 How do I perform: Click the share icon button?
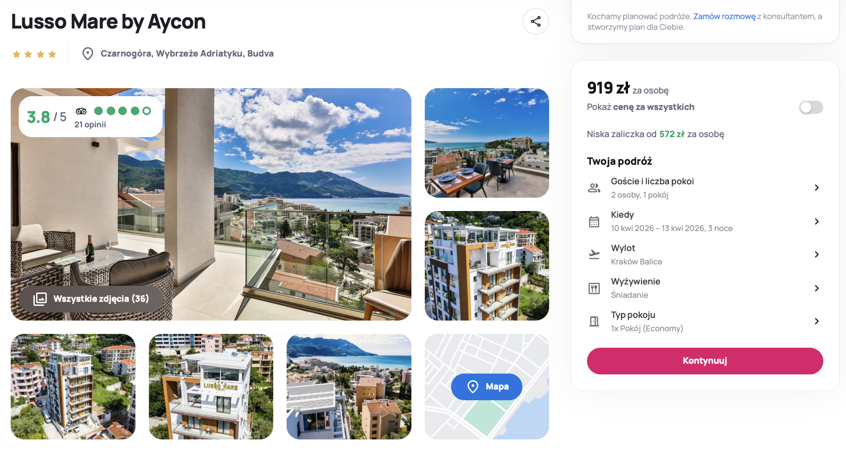(x=535, y=21)
